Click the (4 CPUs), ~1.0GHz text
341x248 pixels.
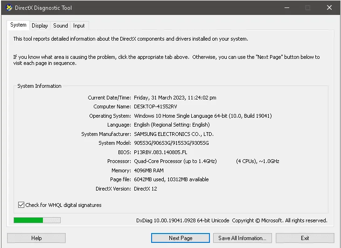257,161
